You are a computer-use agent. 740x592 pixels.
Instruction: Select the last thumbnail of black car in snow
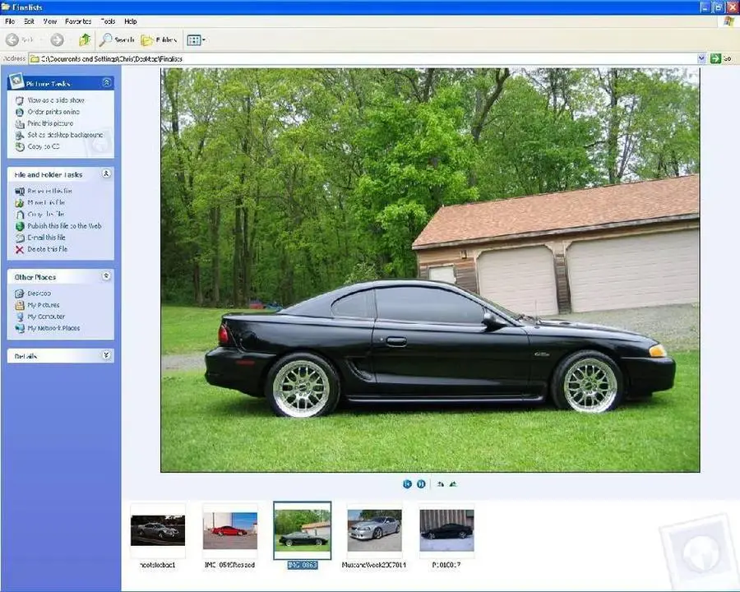(447, 530)
